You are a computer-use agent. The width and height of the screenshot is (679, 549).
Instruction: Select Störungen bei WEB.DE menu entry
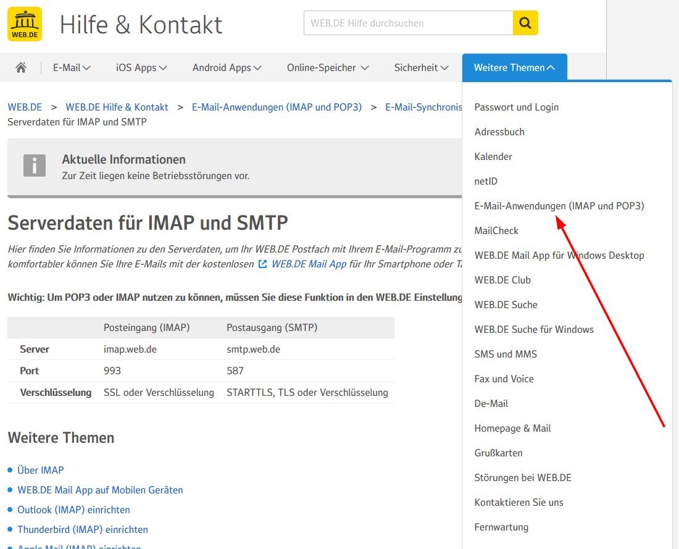523,477
